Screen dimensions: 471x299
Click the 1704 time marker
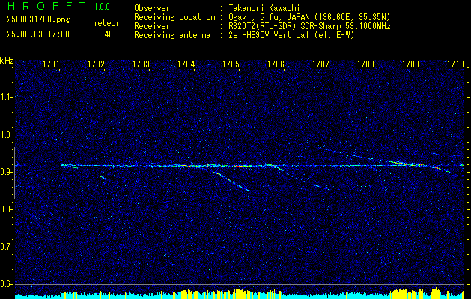click(x=186, y=64)
